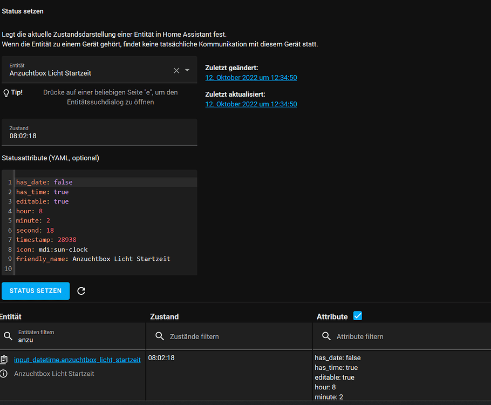
Task: Click the lightbulb Tip icon
Action: click(x=6, y=93)
